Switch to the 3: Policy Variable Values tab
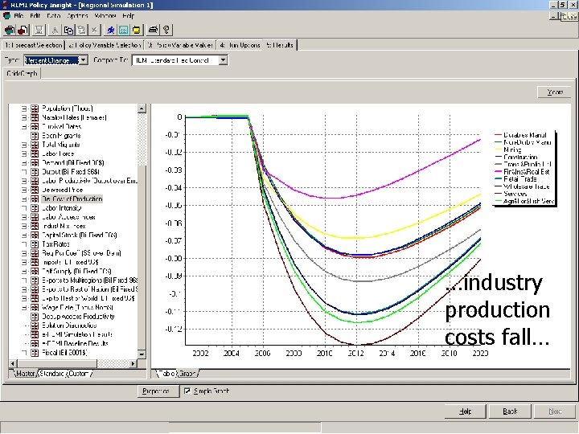This screenshot has width=579, height=434. [x=180, y=45]
